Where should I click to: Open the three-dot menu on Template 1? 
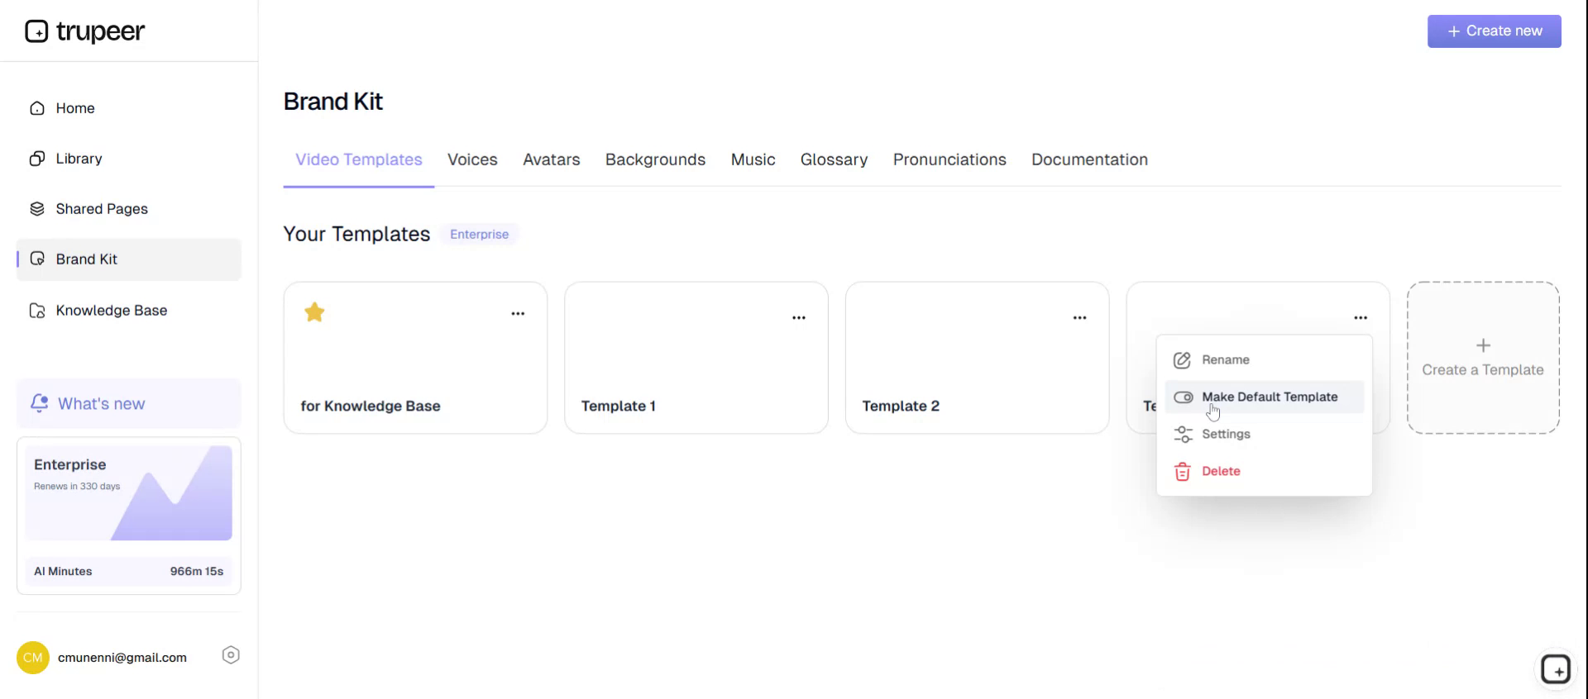pos(799,317)
